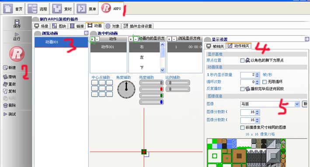310x167 pixels.
Task: Switch to the 流程 flow tab
Action: pos(37,9)
